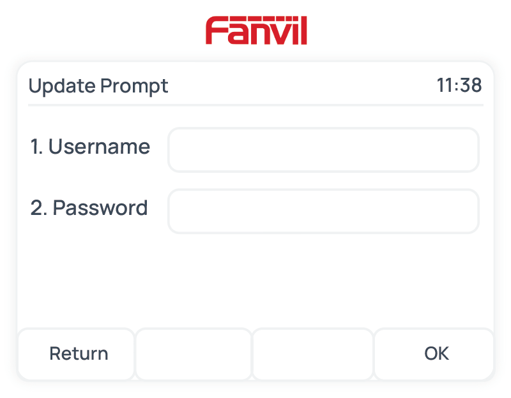Select the '1. Username' label

[89, 147]
